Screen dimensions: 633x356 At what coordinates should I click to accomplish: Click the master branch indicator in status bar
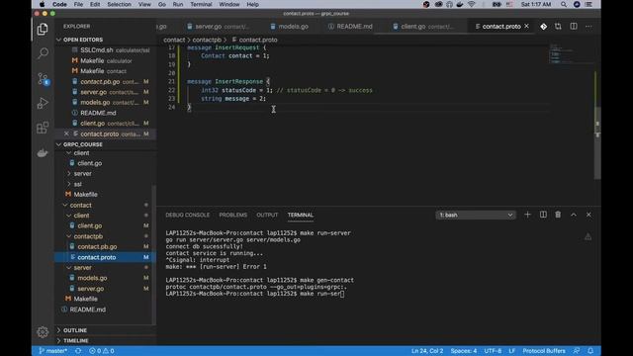[x=52, y=351]
